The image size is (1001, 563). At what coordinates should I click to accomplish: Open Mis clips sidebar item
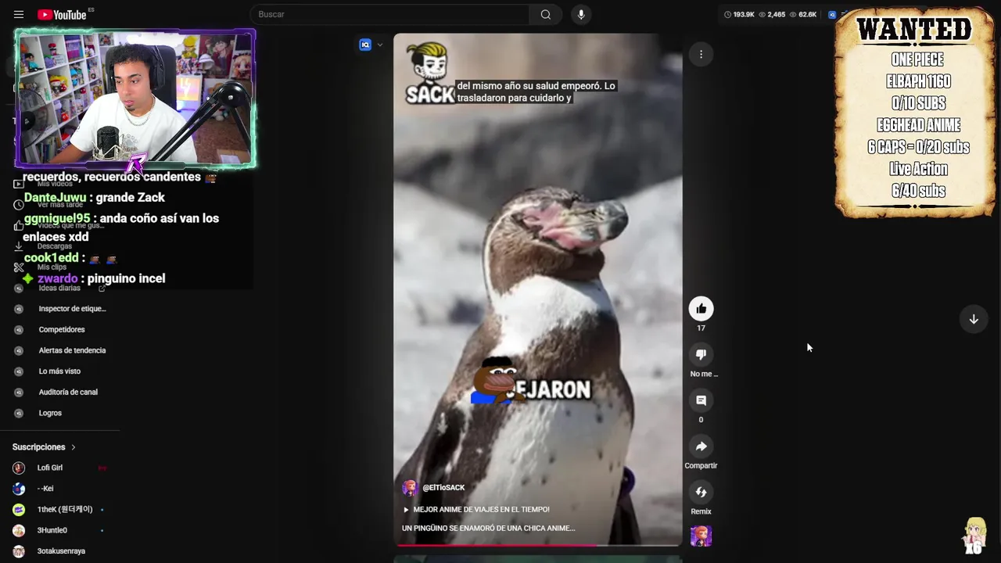52,267
